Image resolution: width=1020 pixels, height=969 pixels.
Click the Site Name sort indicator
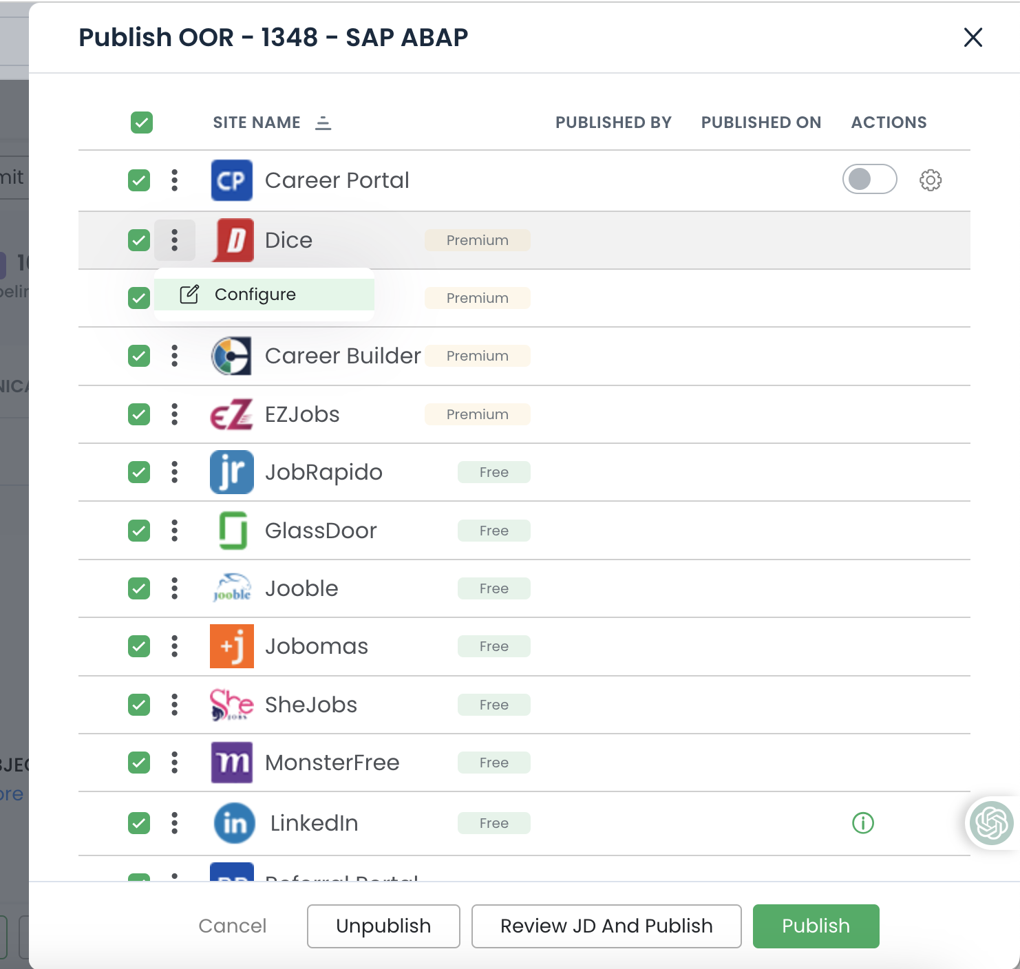323,122
